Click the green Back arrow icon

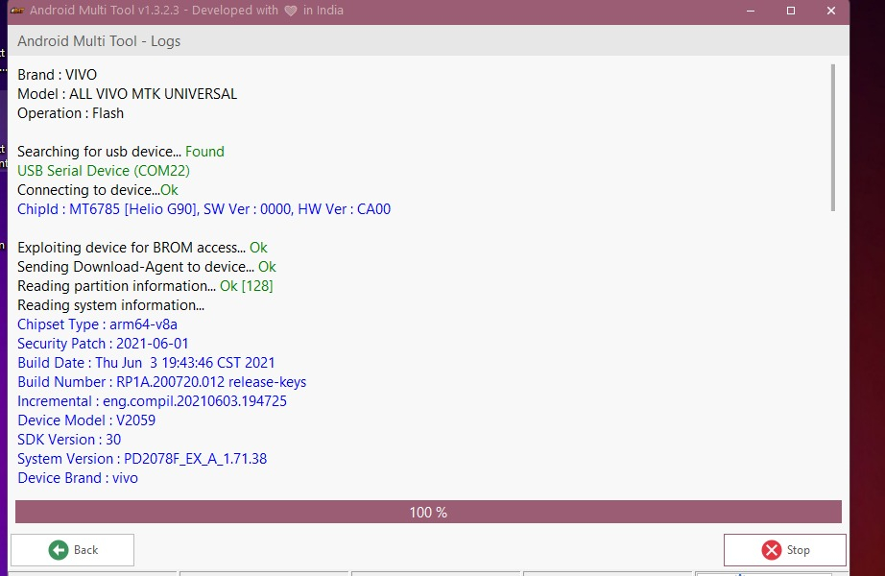(x=59, y=550)
